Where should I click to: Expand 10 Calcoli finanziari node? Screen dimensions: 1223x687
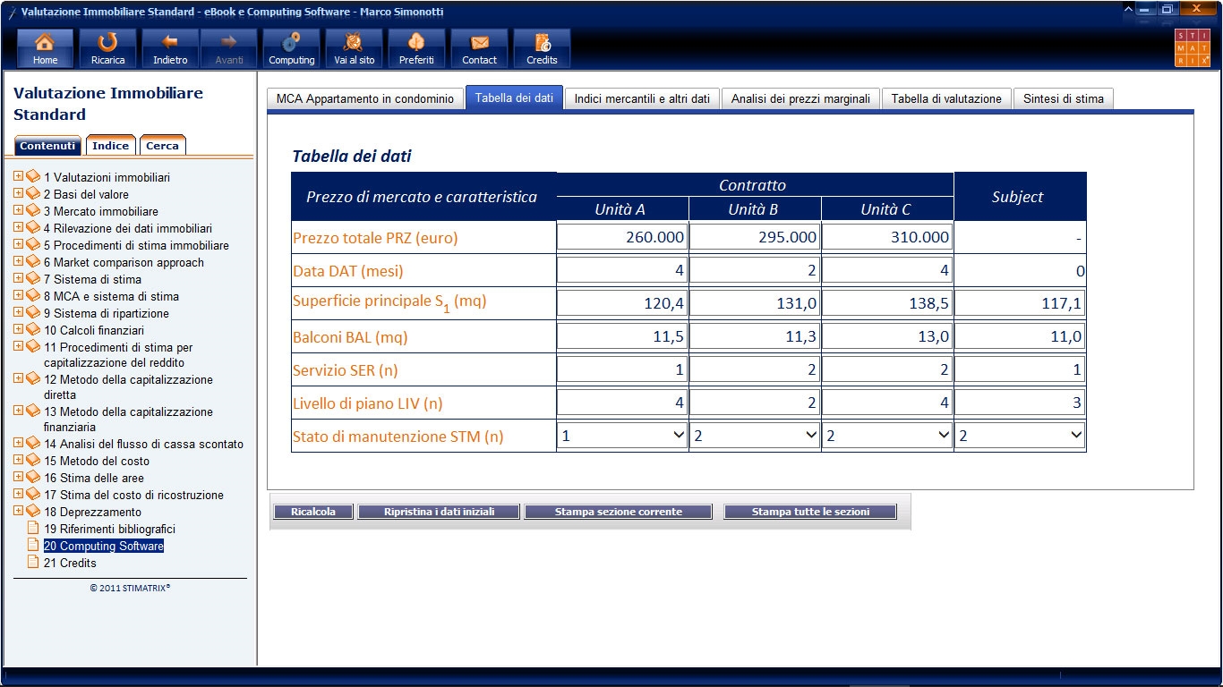(x=18, y=329)
